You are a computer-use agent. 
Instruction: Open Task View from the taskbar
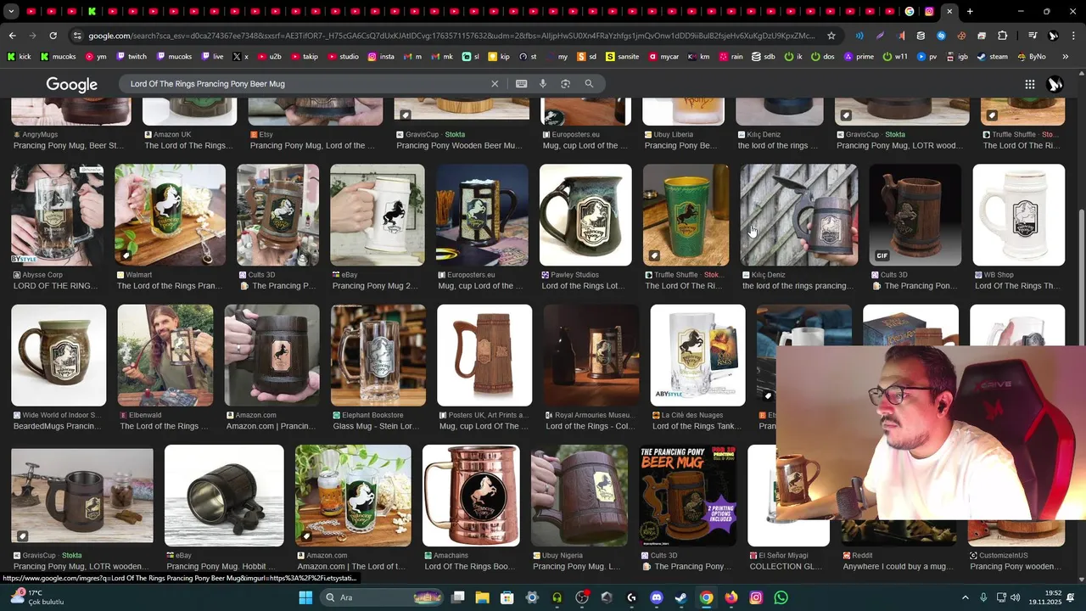[x=457, y=597]
